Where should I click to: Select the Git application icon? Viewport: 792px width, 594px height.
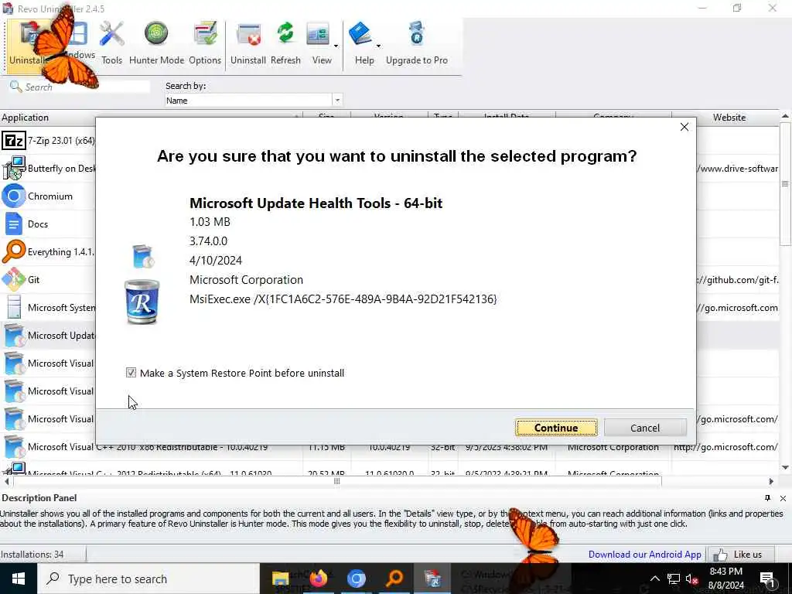coord(14,279)
